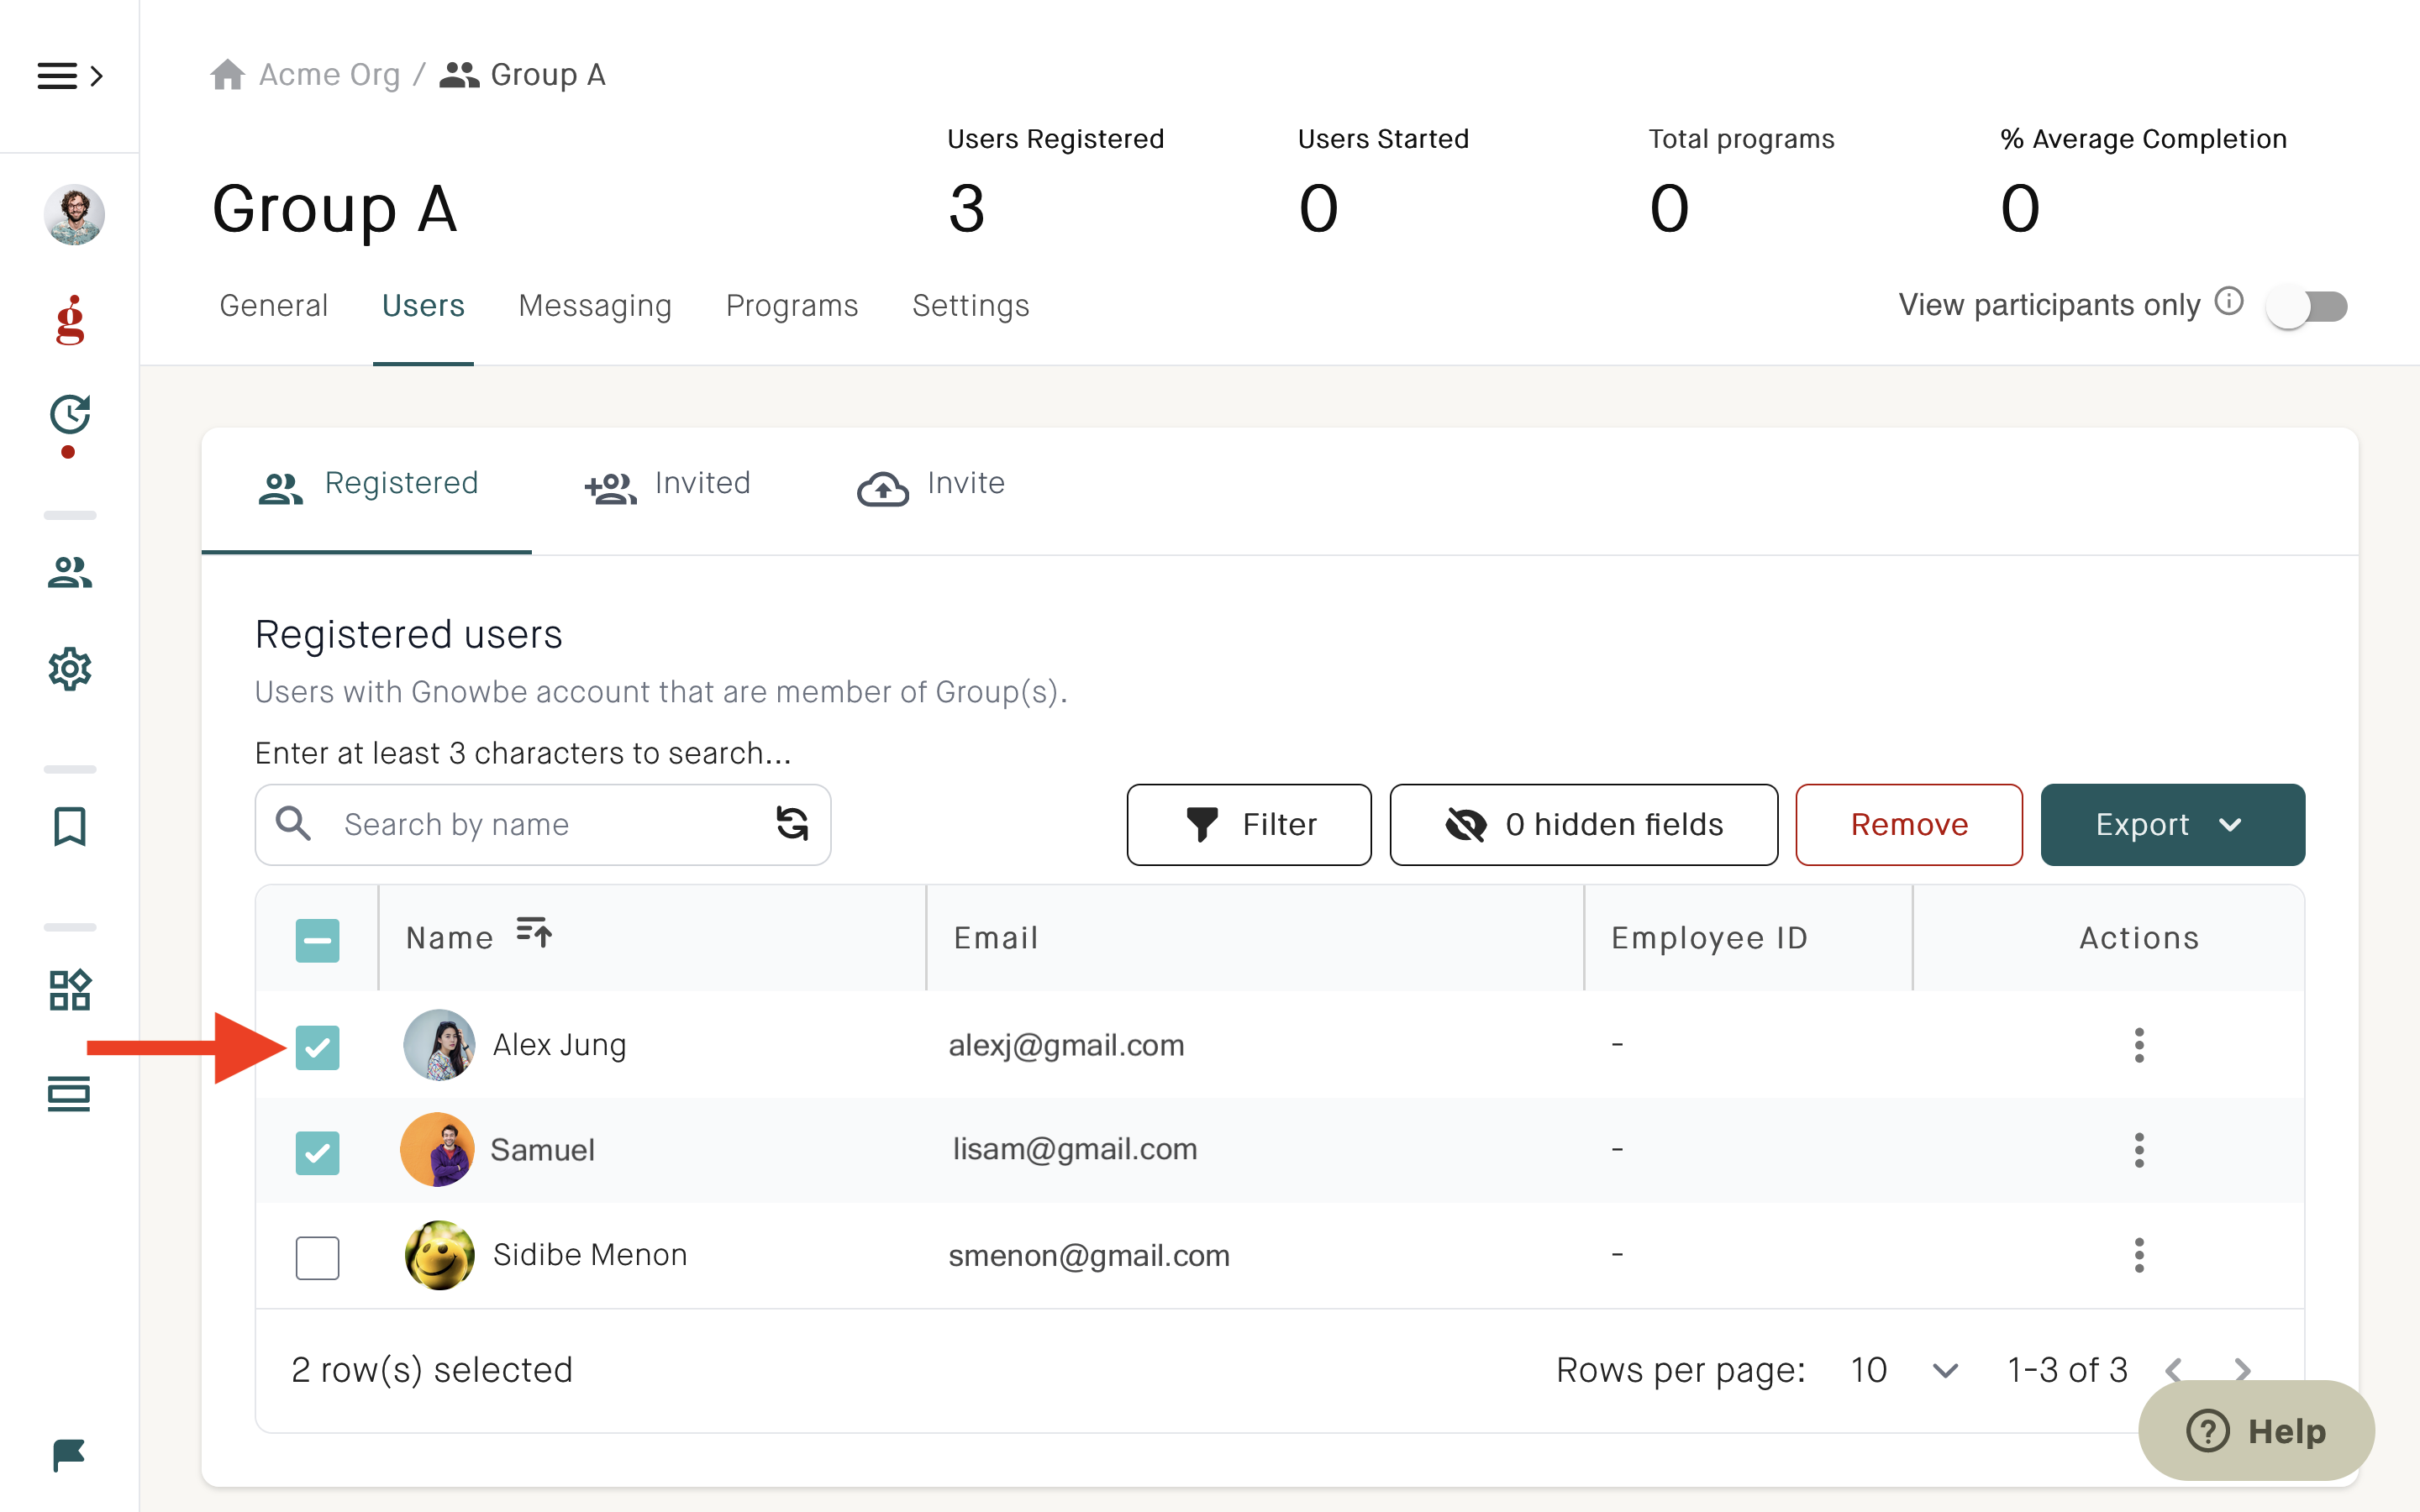Switch to the Users tab

[x=423, y=305]
